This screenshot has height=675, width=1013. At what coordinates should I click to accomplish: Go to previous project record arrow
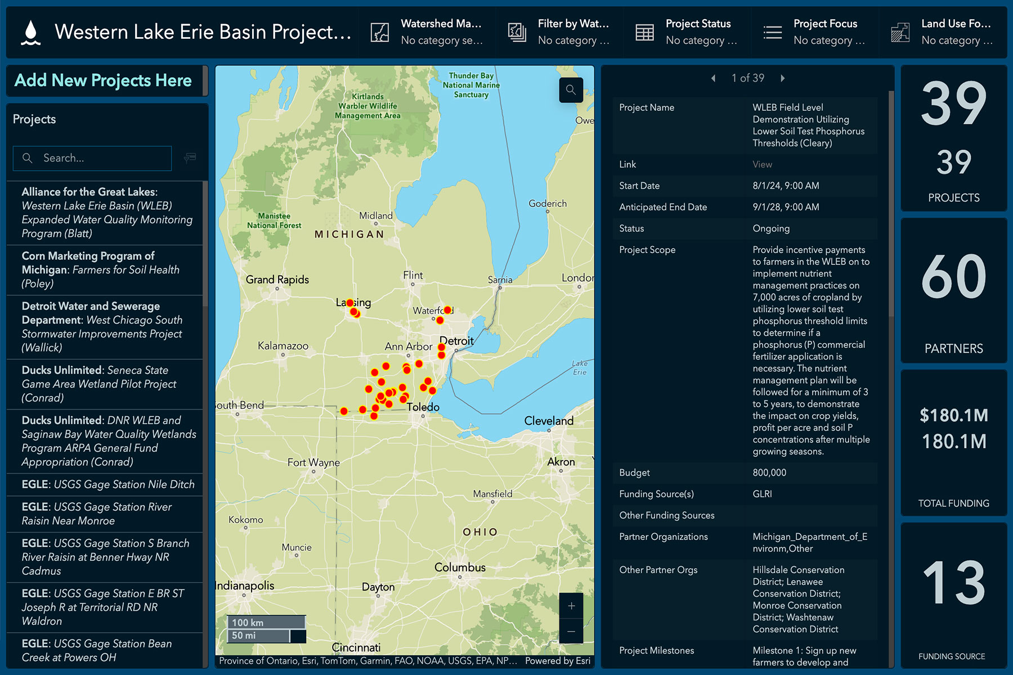point(714,78)
